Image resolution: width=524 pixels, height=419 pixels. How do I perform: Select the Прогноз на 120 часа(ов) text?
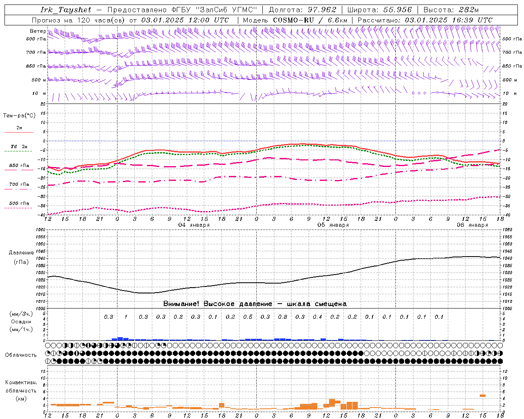[79, 20]
